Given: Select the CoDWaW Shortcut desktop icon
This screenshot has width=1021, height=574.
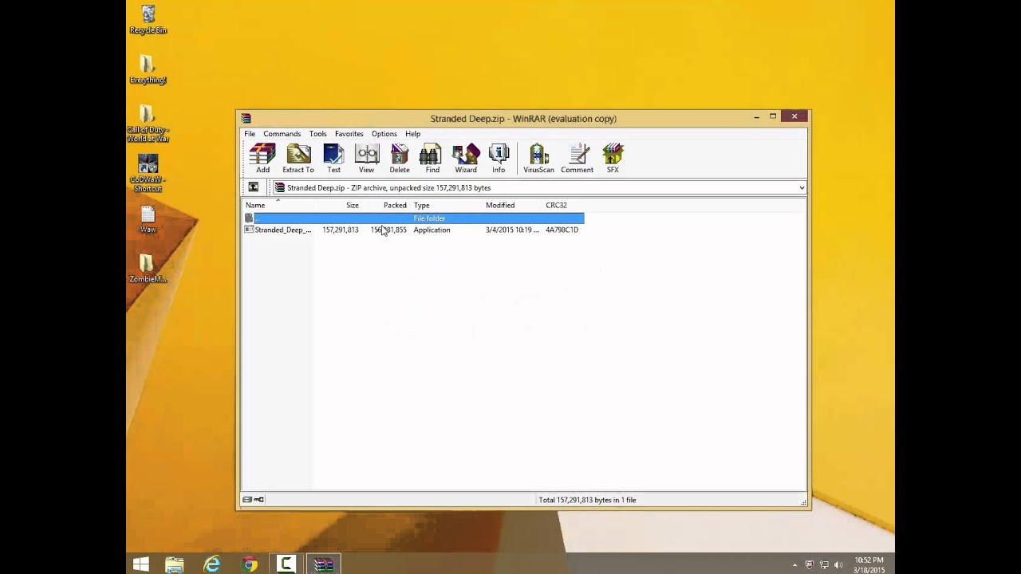Looking at the screenshot, I should click(x=148, y=173).
